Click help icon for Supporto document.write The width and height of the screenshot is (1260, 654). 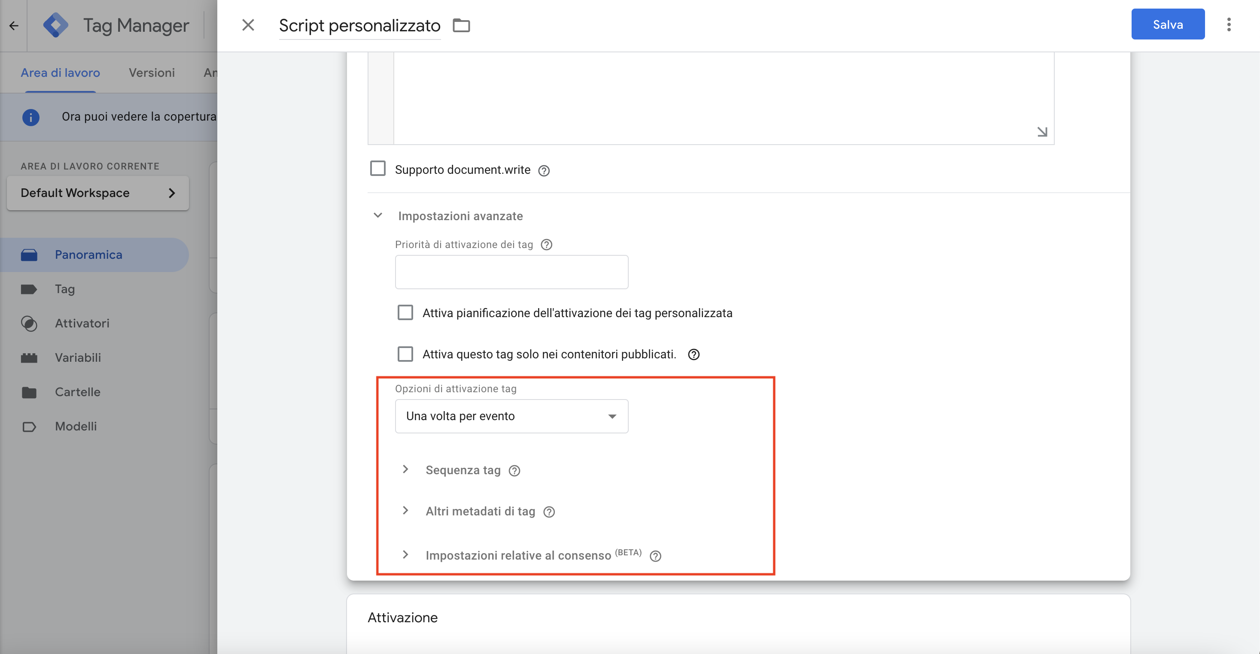(x=544, y=171)
